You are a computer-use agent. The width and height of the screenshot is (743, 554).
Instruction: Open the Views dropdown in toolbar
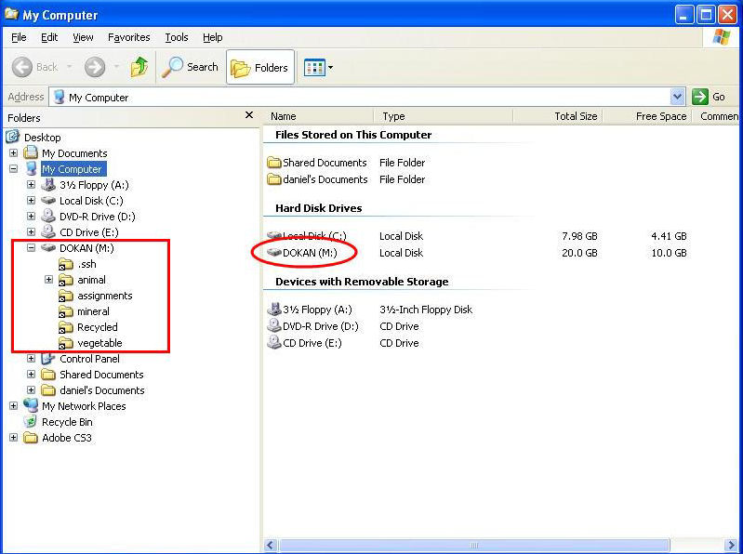[x=318, y=67]
